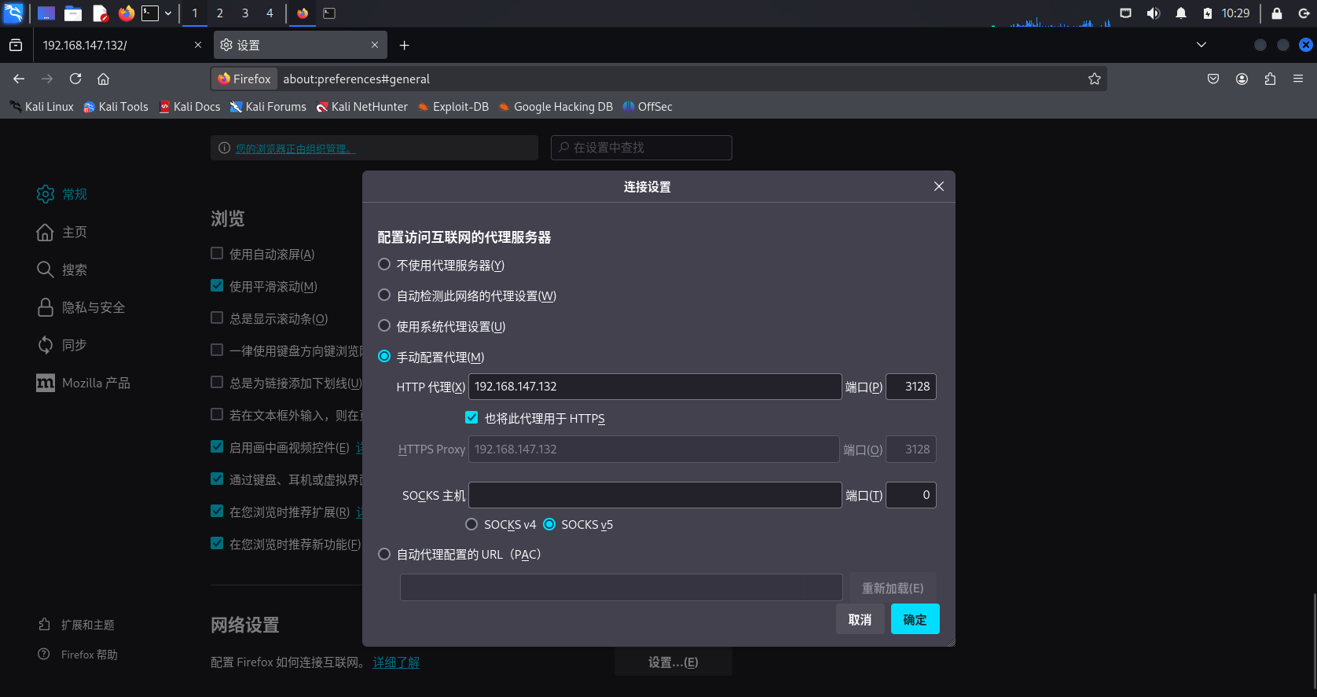
Task: Select no proxy radio option
Action: point(384,265)
